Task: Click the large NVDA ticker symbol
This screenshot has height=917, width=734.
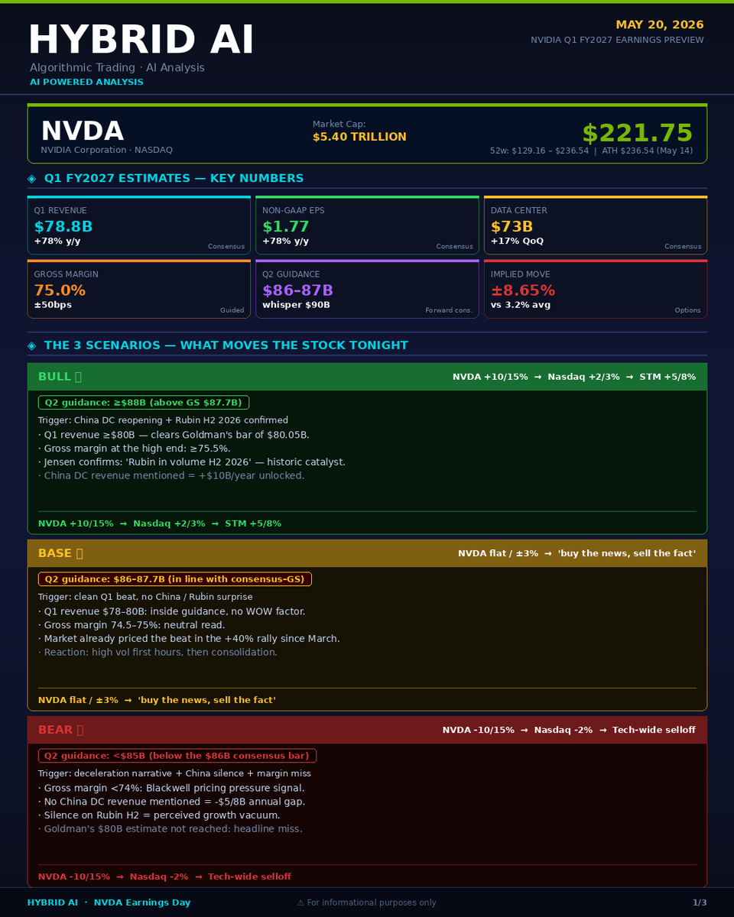Action: [82, 131]
